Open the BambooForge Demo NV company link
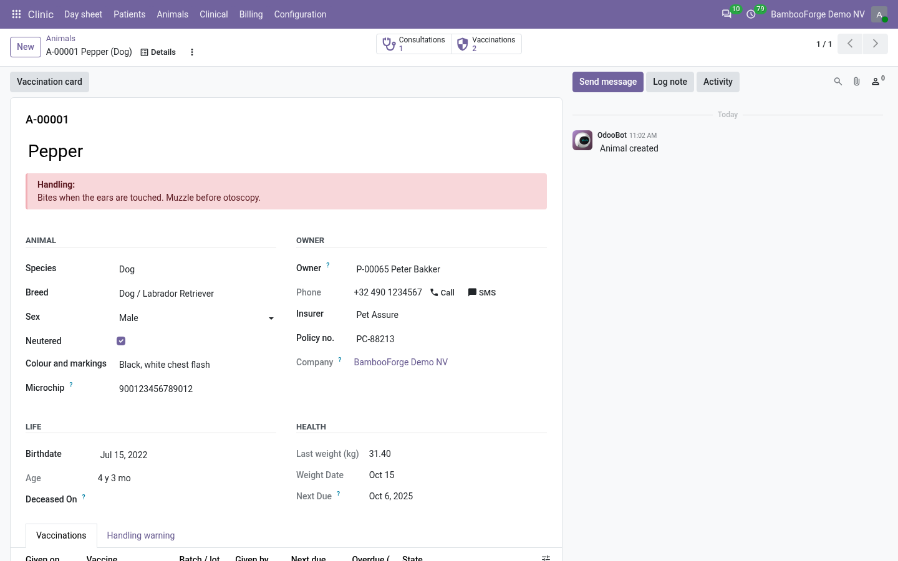This screenshot has height=561, width=898. (x=401, y=362)
